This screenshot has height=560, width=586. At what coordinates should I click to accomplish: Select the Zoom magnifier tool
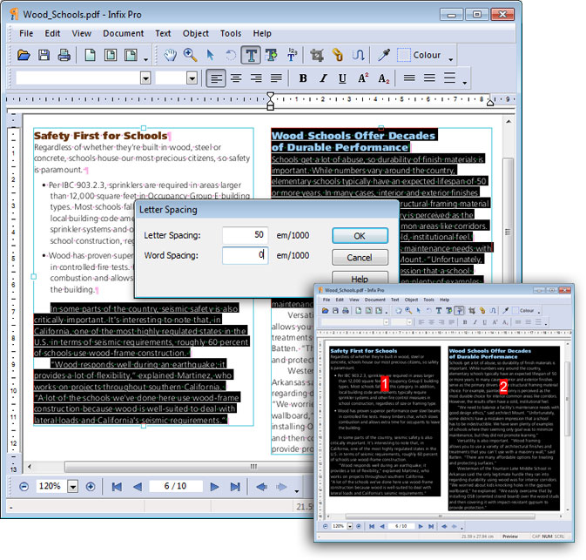coord(190,56)
